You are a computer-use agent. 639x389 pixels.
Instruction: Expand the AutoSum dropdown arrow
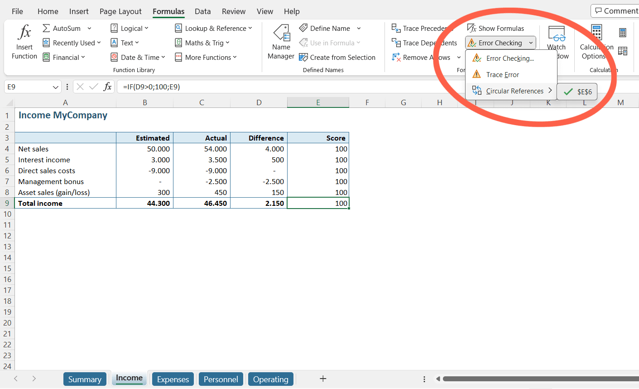point(89,29)
